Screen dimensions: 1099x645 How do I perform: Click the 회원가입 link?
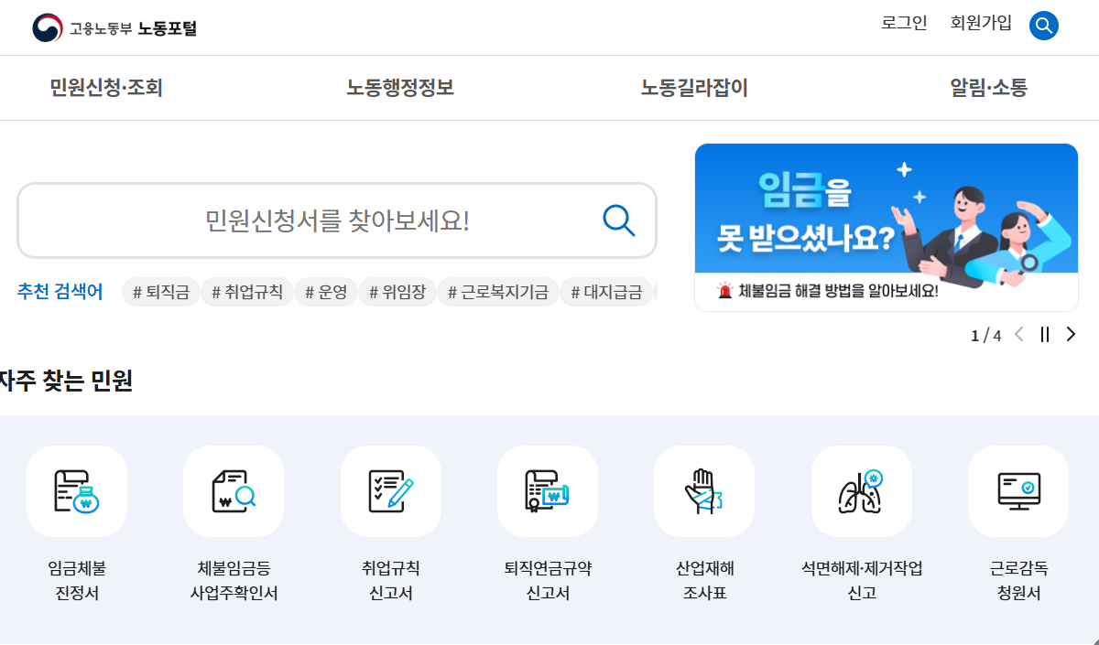980,24
